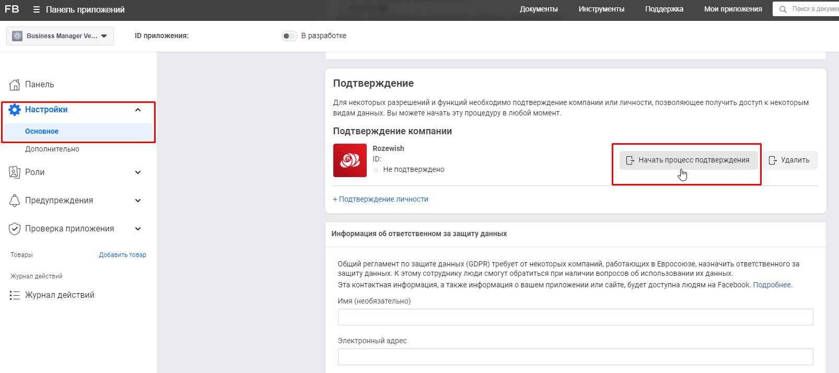Click the Проверка приложения shield icon
Screen dimensions: 839x373
tap(15, 229)
